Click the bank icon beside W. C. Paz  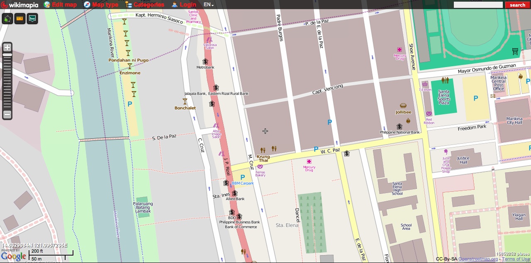347,154
